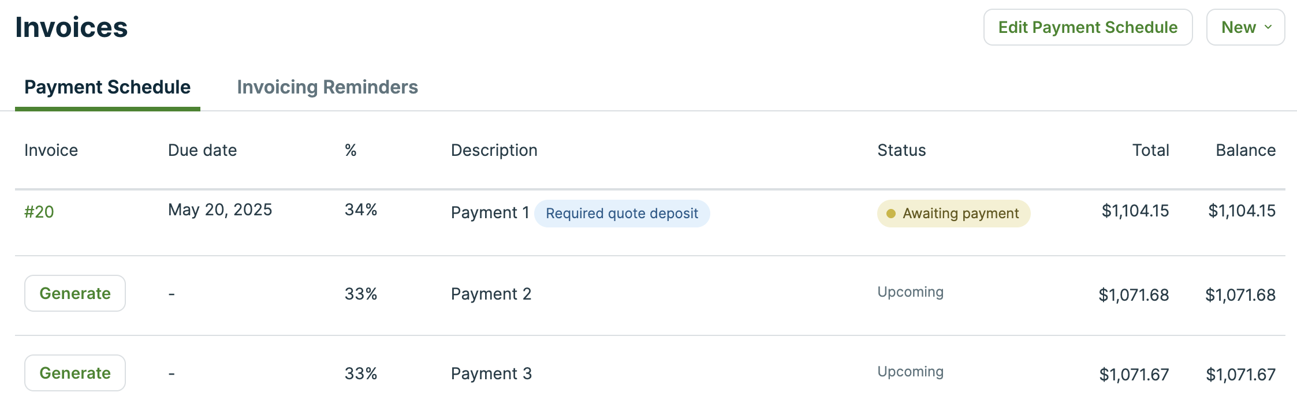The height and width of the screenshot is (411, 1297).
Task: Click the Balance column header
Action: click(x=1246, y=150)
